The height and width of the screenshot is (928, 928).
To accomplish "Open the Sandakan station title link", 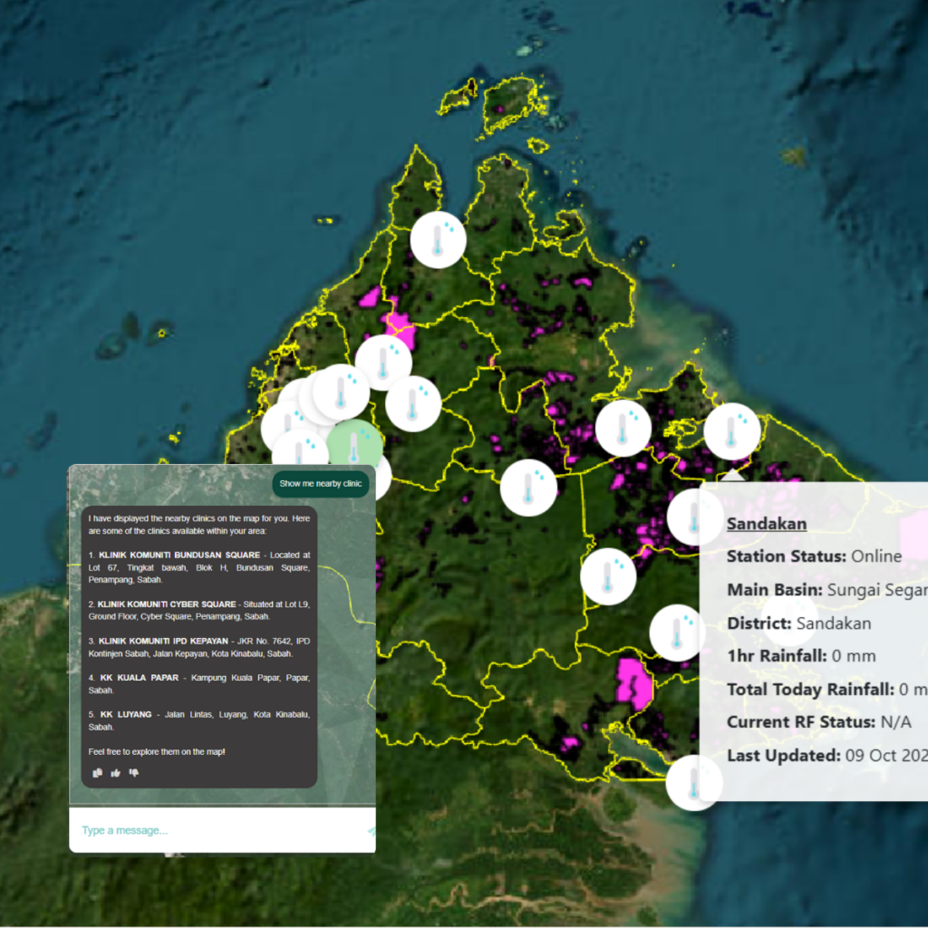I will point(767,524).
